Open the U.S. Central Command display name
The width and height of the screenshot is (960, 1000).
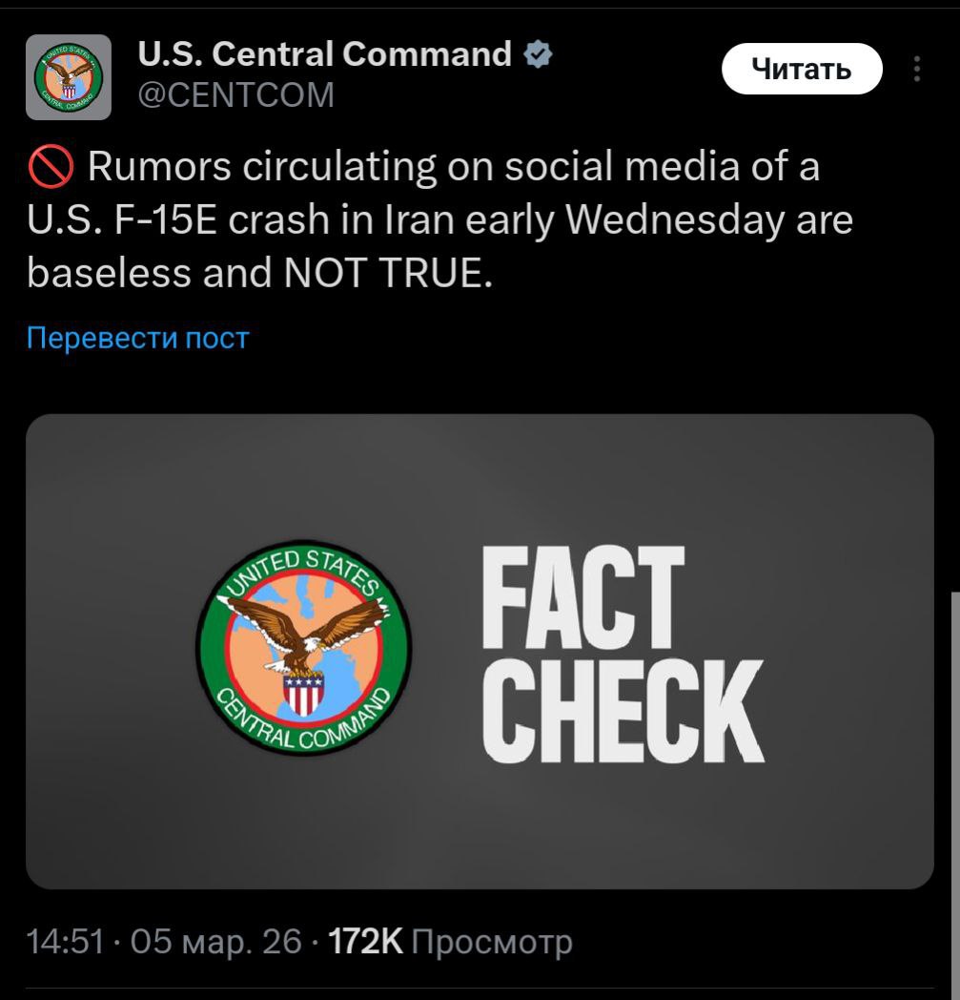pos(325,54)
